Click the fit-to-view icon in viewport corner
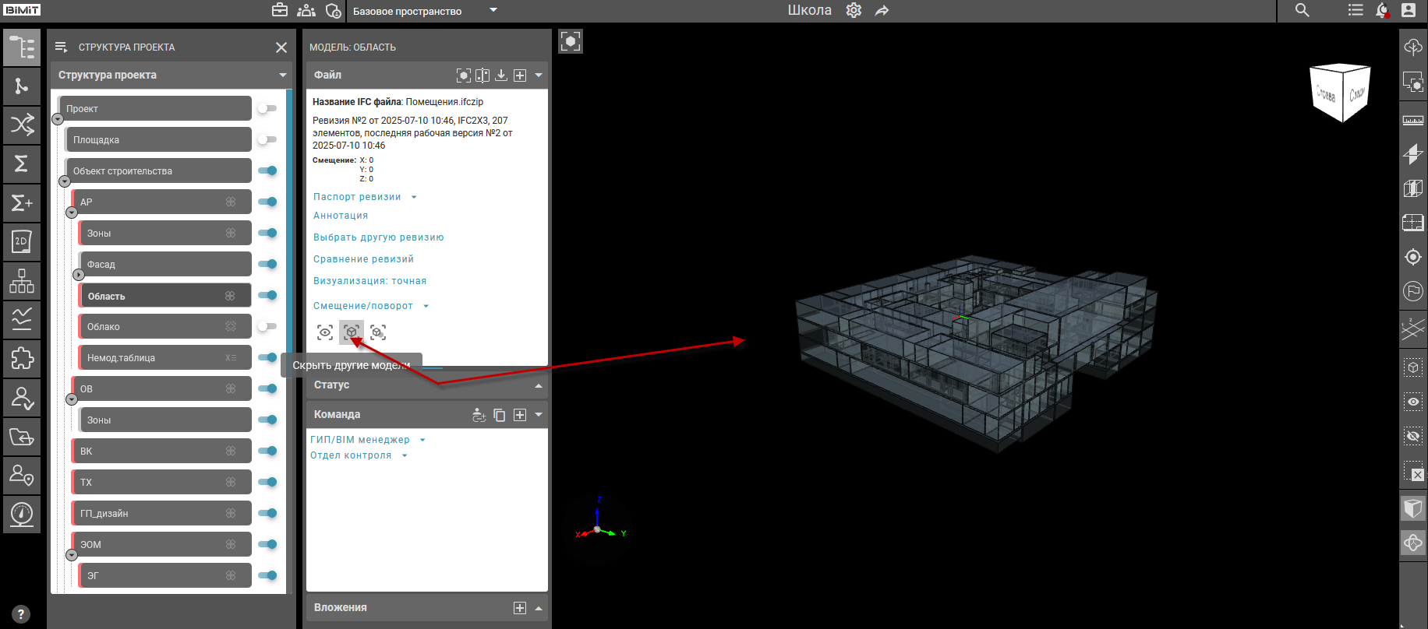Image resolution: width=1428 pixels, height=629 pixels. pyautogui.click(x=571, y=41)
